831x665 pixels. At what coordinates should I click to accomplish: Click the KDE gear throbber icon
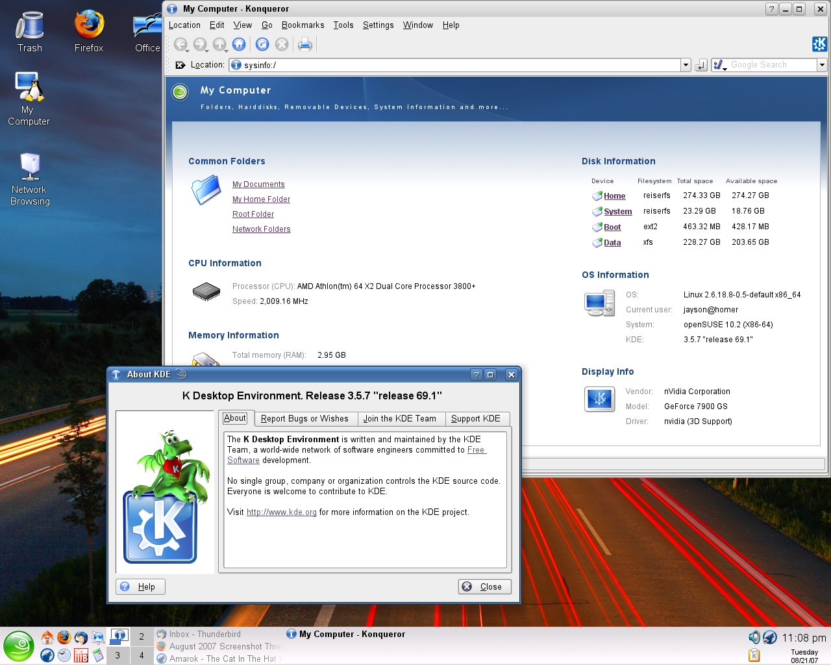coord(819,44)
